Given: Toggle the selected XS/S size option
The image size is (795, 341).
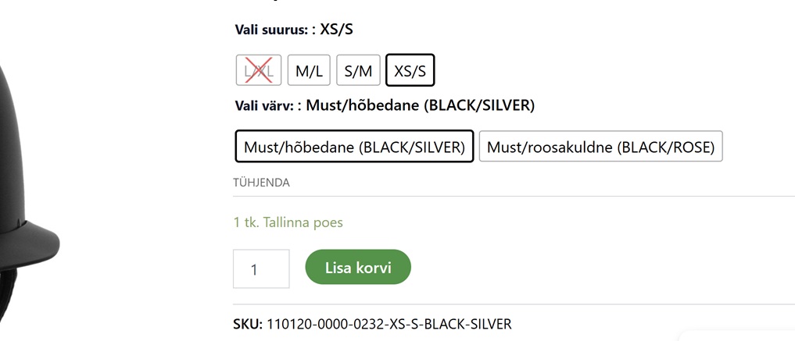Looking at the screenshot, I should coord(410,70).
